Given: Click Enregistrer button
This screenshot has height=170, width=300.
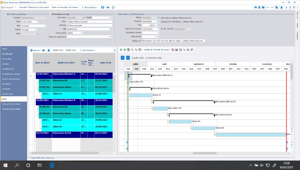Looking at the screenshot, I should click(7, 7).
